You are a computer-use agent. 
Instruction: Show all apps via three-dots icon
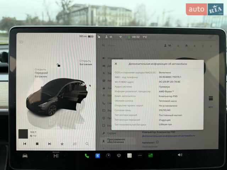[140, 155]
